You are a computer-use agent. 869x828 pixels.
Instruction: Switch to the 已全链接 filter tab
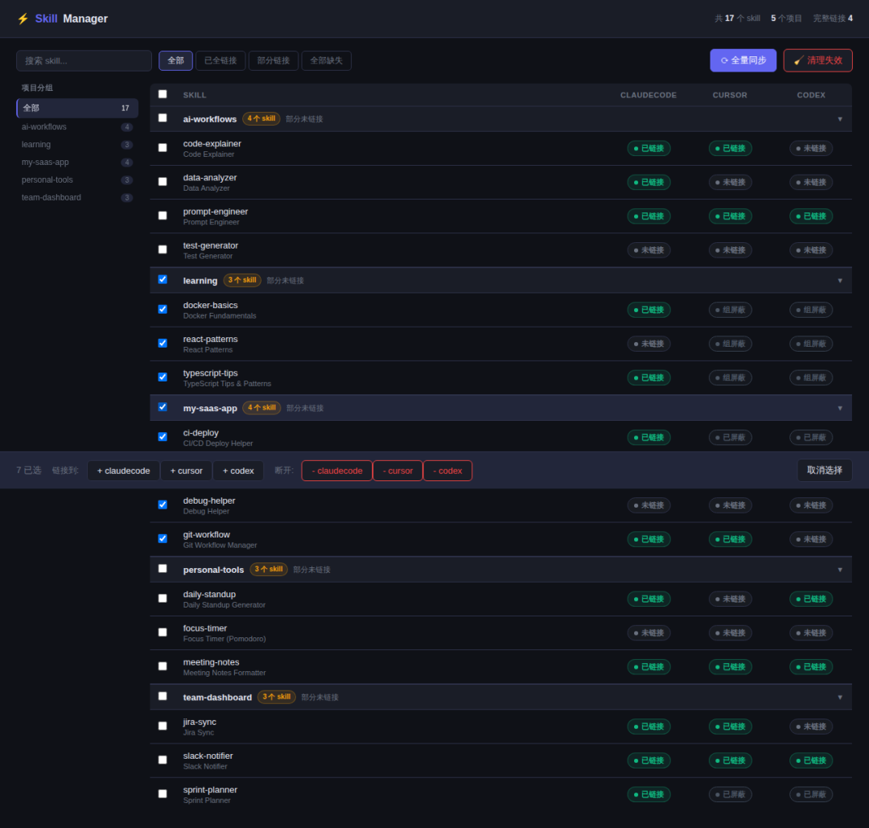[220, 61]
